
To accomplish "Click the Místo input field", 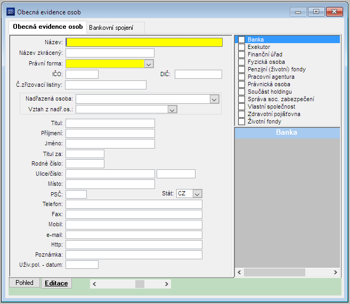I will point(110,184).
